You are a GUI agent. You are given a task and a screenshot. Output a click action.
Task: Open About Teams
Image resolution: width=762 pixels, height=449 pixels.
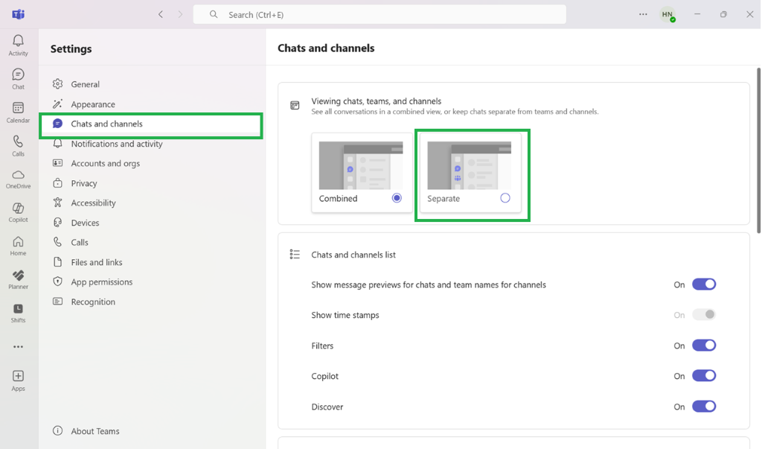tap(152, 431)
